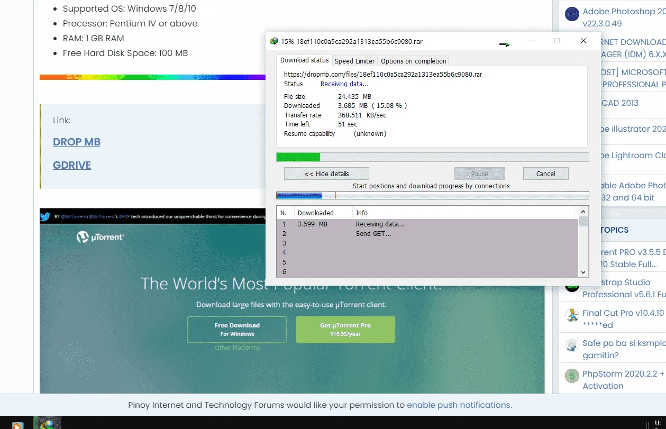Click the enable push notifications link
Viewport: 666px width, 429px height.
[458, 405]
